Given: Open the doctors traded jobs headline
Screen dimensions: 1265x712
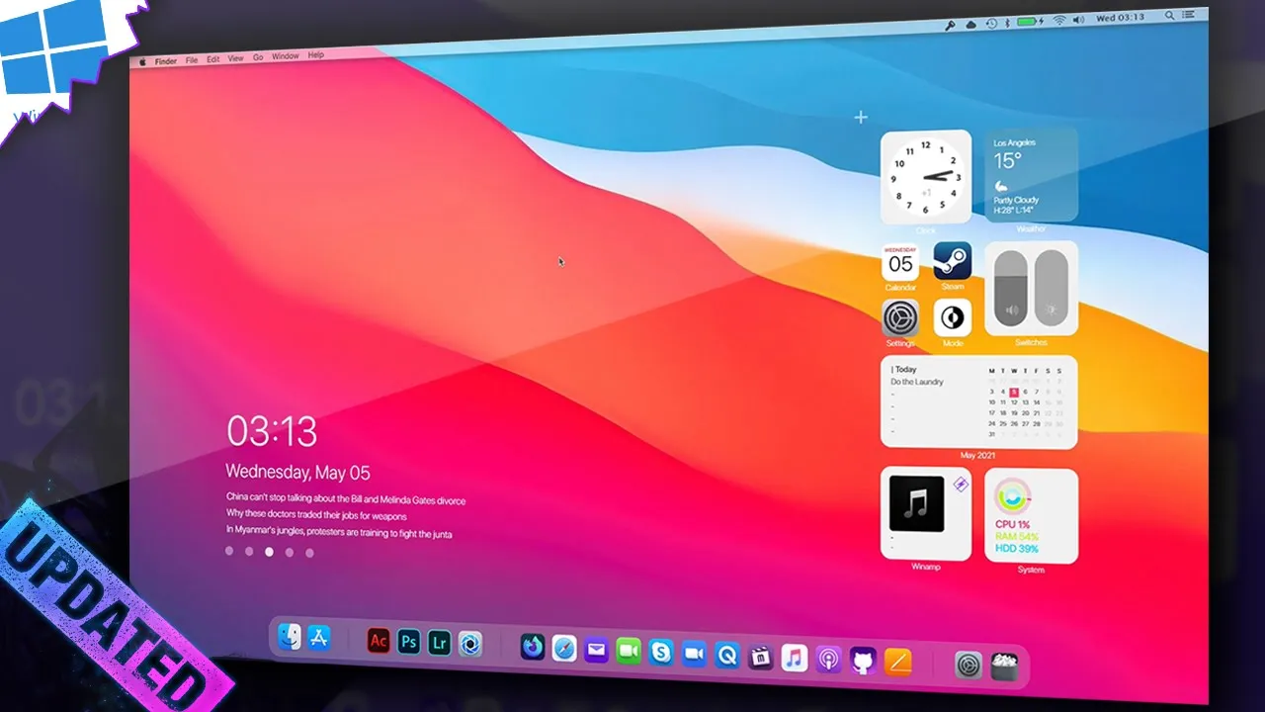Looking at the screenshot, I should click(x=316, y=515).
